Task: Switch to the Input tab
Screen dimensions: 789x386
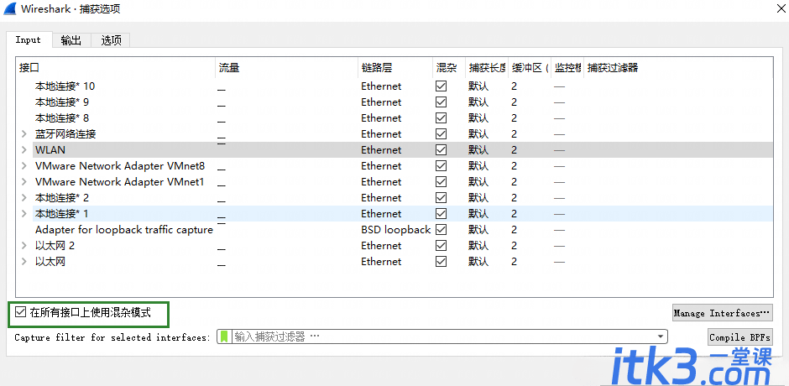Action: point(29,39)
